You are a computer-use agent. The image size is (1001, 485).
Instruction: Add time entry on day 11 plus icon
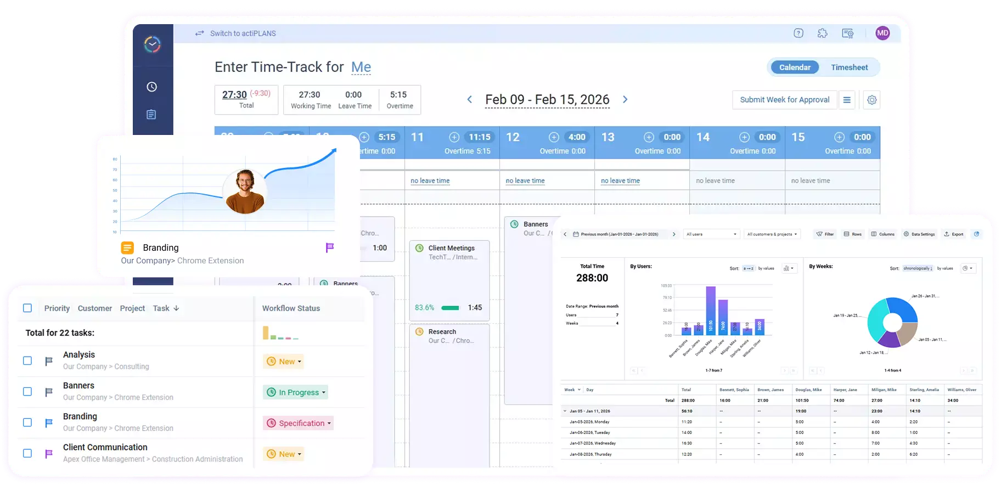[454, 137]
